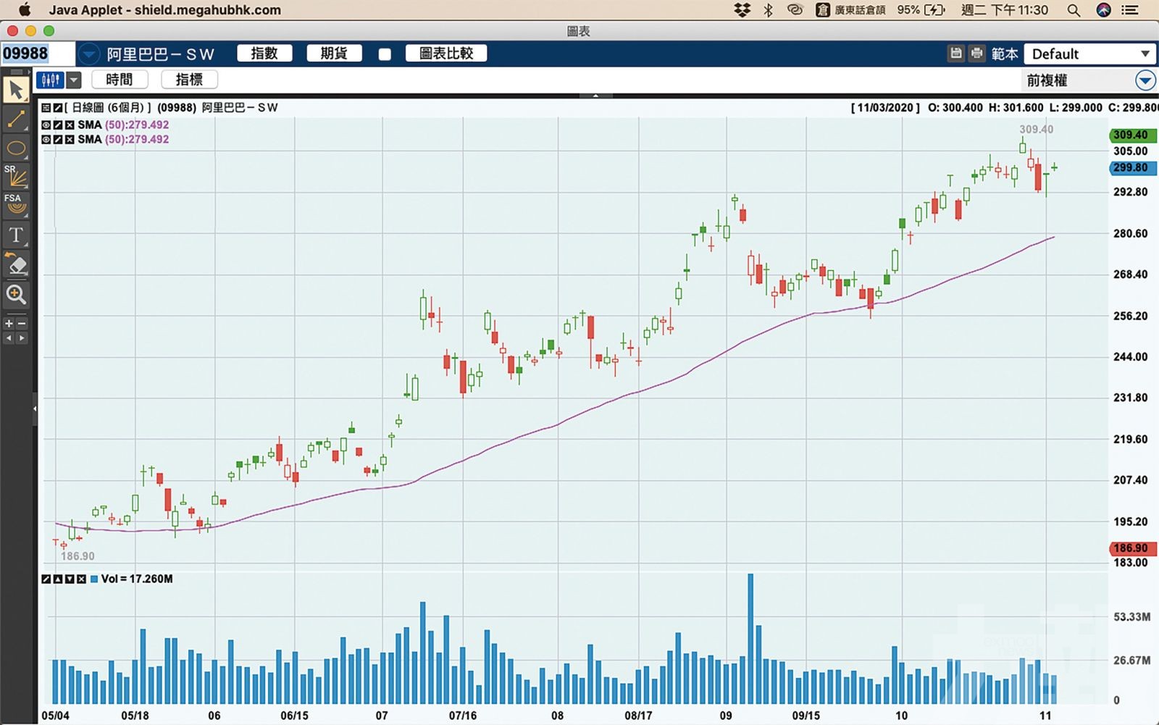Click the print chart icon

[x=977, y=54]
